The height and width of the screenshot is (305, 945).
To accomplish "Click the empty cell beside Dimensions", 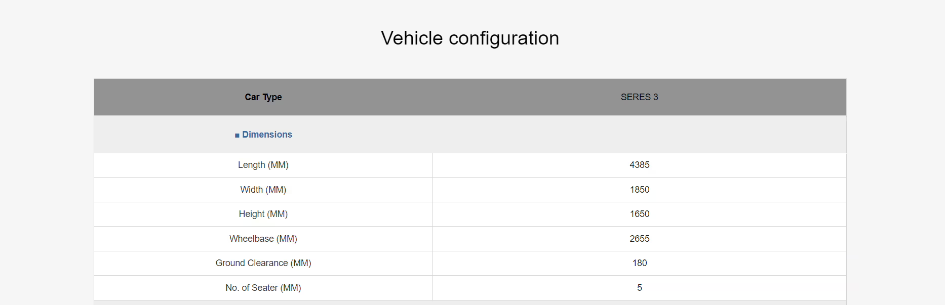I will (x=639, y=135).
